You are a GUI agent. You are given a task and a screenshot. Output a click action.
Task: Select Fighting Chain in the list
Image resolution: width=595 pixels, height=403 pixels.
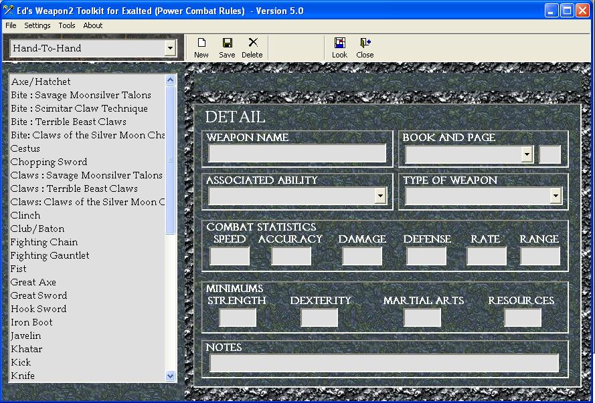(44, 242)
